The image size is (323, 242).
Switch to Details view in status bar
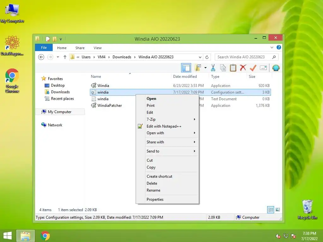(x=270, y=210)
